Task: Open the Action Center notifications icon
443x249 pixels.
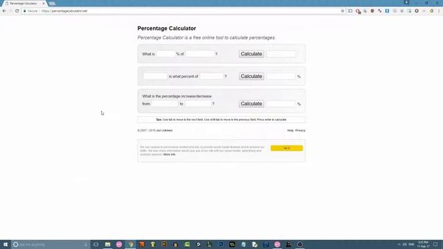Action: (435, 244)
